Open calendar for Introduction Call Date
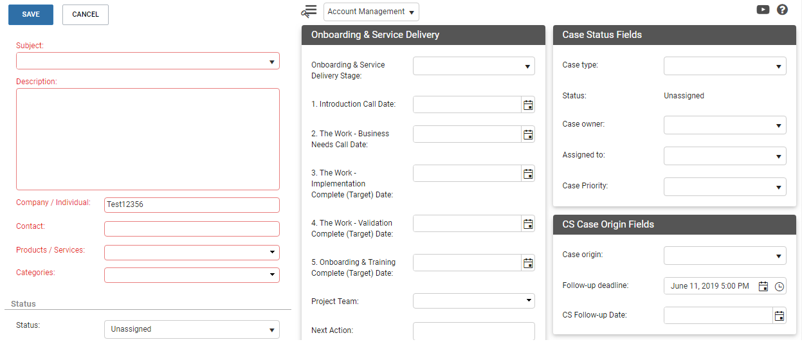802x342 pixels. click(x=528, y=104)
